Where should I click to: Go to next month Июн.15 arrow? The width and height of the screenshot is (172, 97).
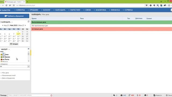pyautogui.click(x=25, y=25)
